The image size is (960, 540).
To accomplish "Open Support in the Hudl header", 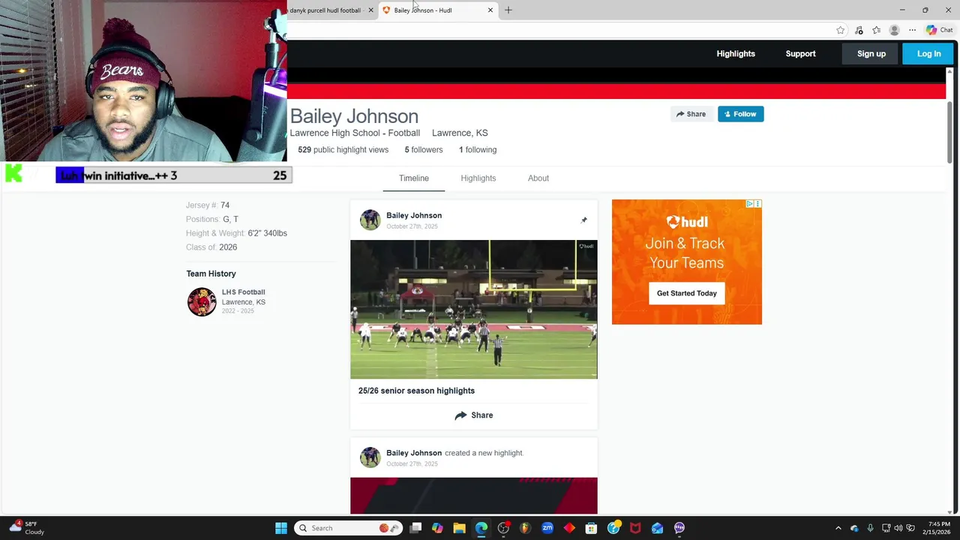I will pos(800,54).
